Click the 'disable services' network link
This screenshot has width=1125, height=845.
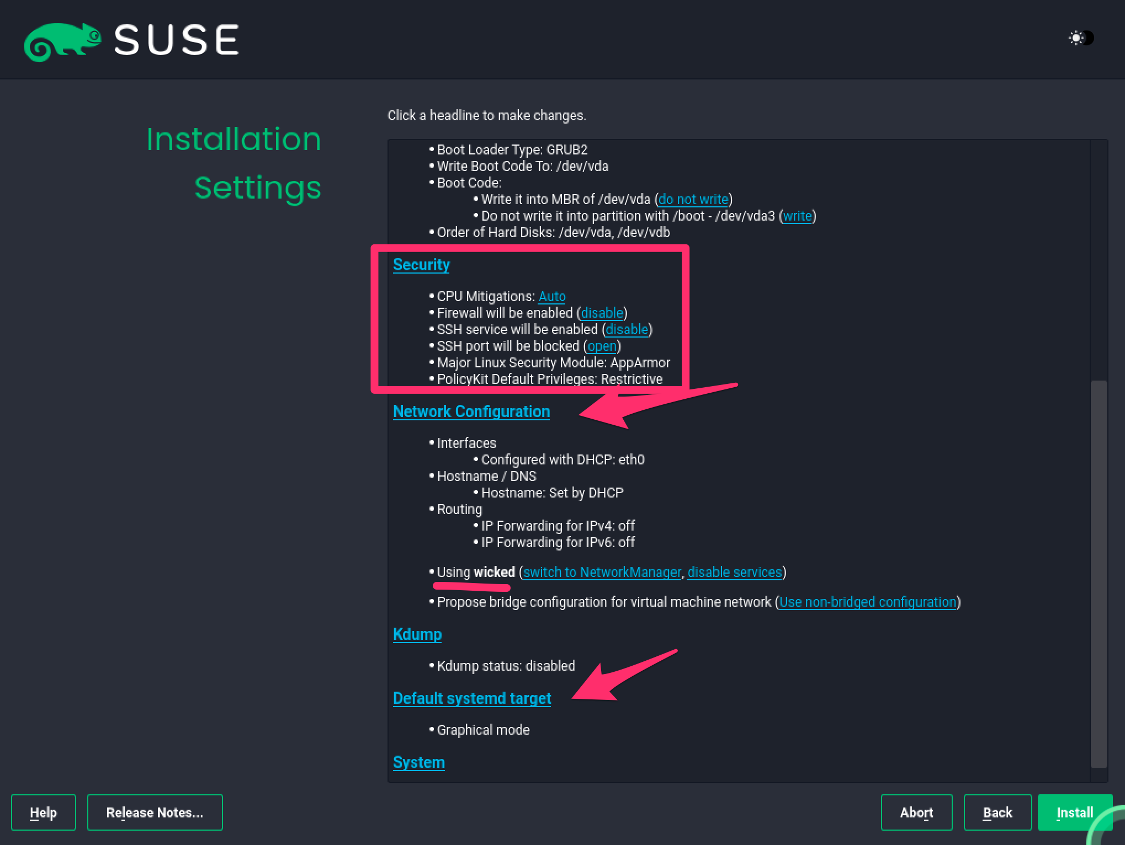(x=734, y=573)
